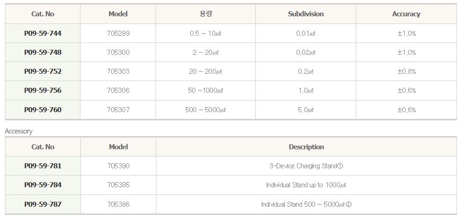
Task: Open accessory entry P09-59-784
Action: (43, 185)
